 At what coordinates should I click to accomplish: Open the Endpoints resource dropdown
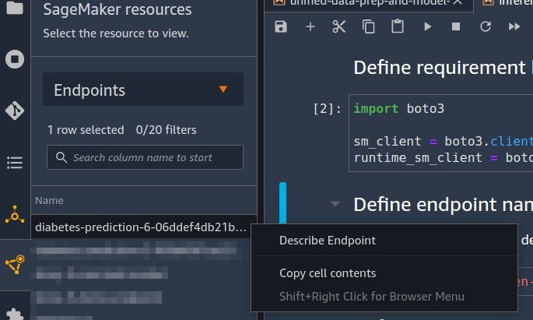143,90
